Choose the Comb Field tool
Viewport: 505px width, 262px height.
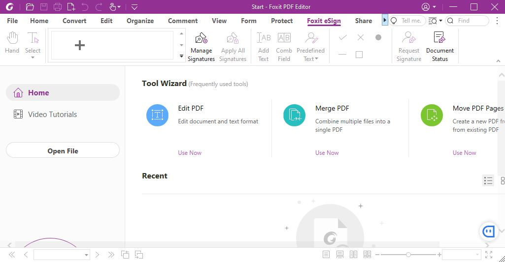[284, 47]
